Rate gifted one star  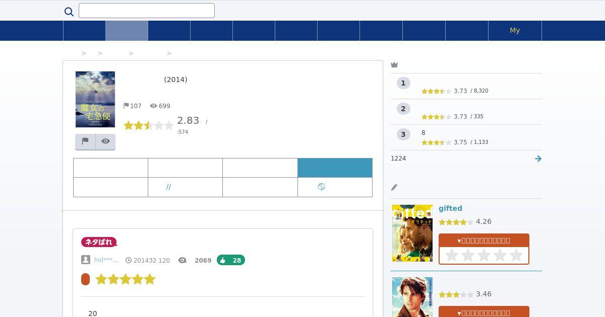[452, 256]
